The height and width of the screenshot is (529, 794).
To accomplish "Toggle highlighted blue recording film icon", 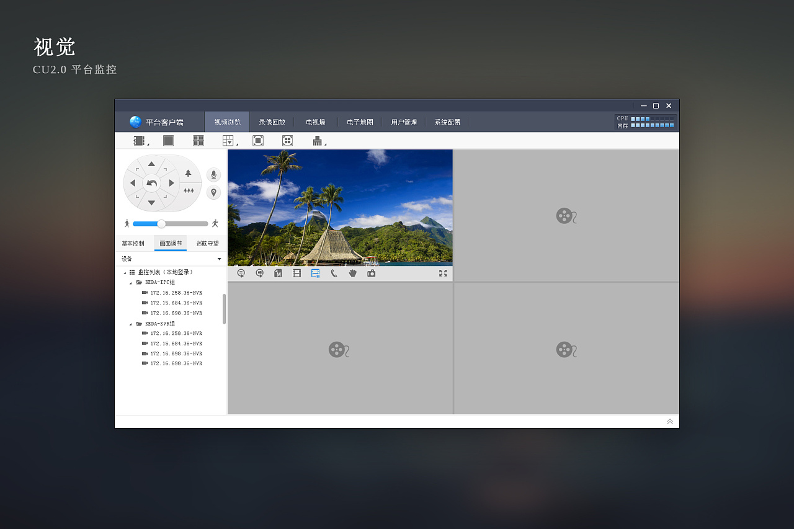I will [315, 273].
